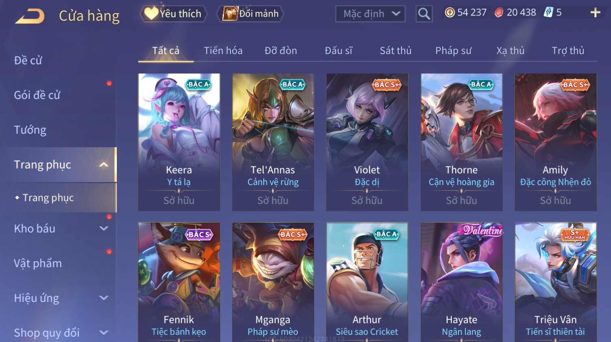Expand the Kho báu sidebar section
This screenshot has height=342, width=611.
[x=104, y=229]
